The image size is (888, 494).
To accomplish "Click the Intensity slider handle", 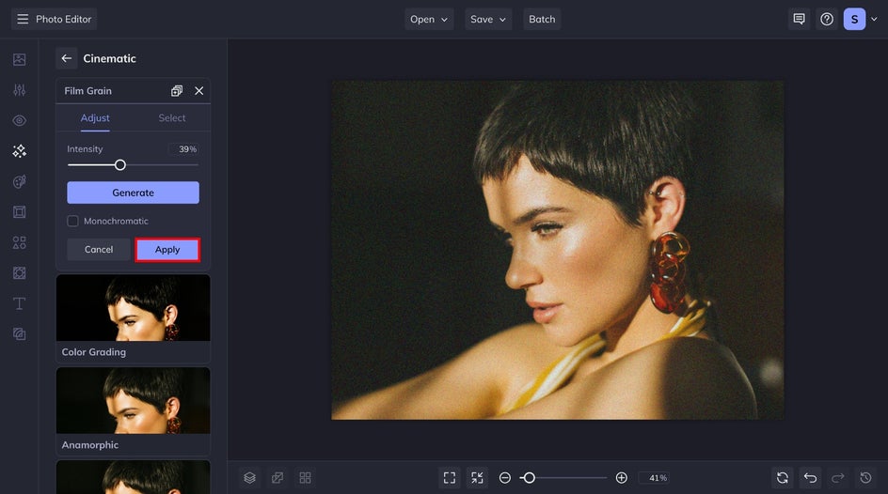I will pyautogui.click(x=119, y=165).
